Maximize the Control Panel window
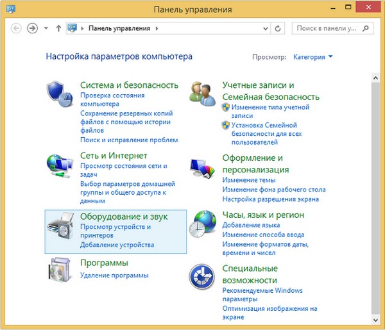The height and width of the screenshot is (330, 385). [348, 7]
